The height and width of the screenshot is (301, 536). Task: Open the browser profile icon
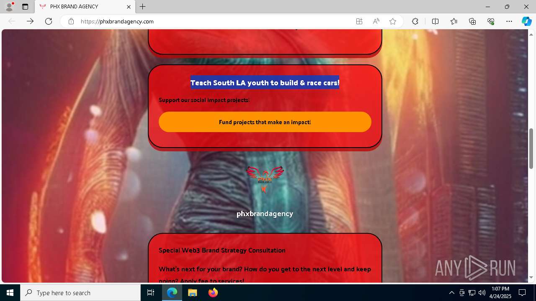coord(9,7)
